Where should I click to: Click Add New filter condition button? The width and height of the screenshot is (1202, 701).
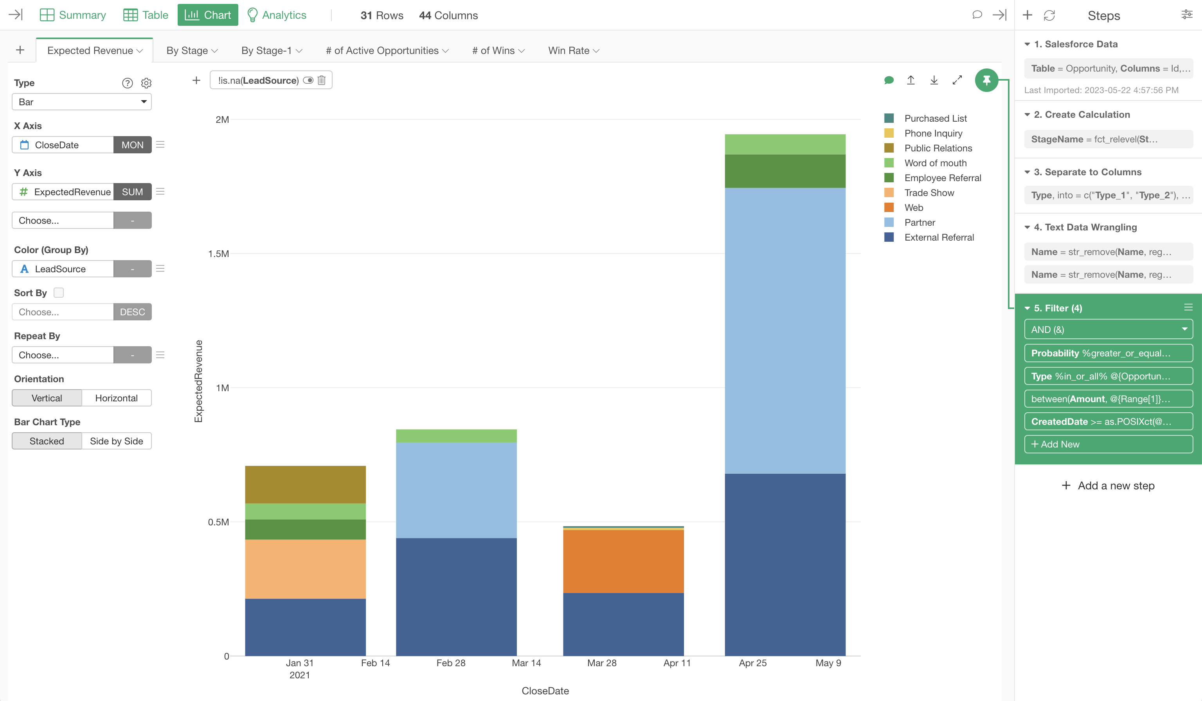(1108, 444)
